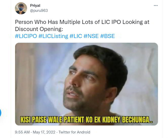The width and height of the screenshot is (168, 138).
Task: Open the @puru963 handle link
Action: tap(39, 11)
